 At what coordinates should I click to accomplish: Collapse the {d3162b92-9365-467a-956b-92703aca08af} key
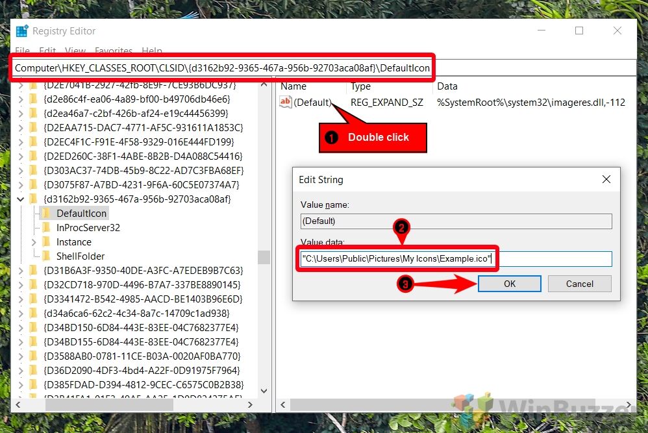click(x=21, y=199)
